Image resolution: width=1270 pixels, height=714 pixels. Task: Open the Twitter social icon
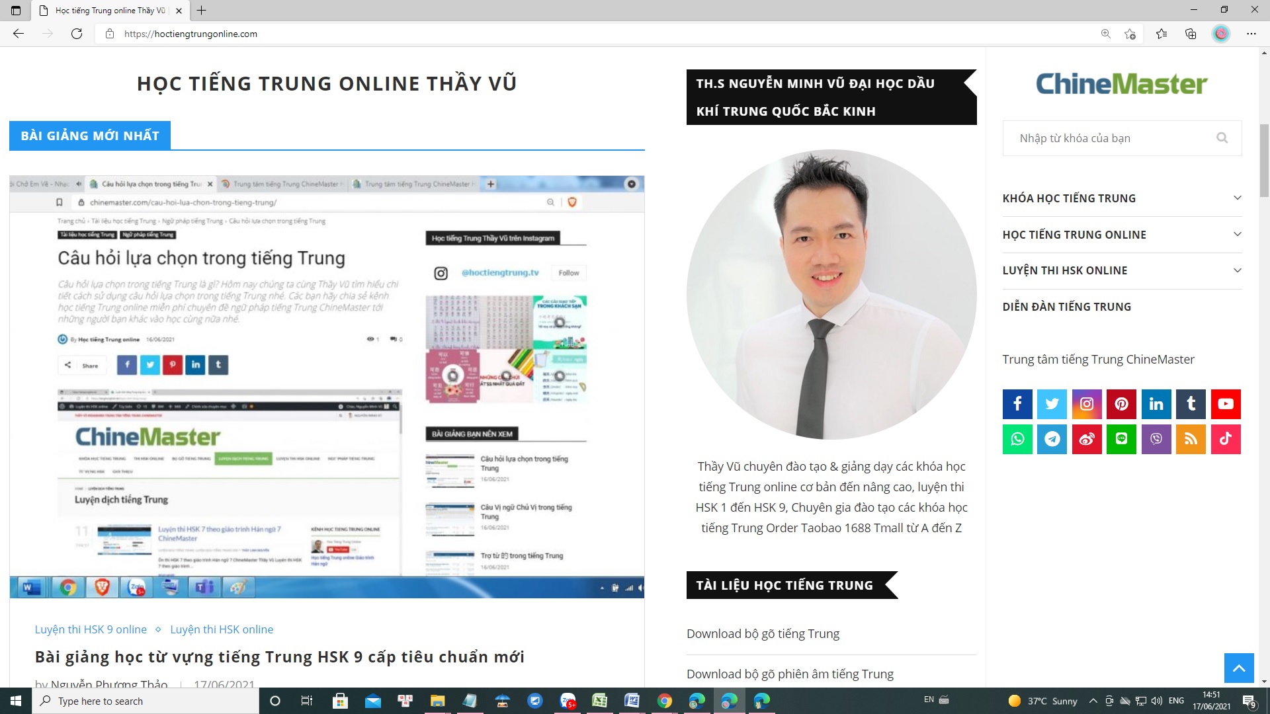coord(1052,404)
